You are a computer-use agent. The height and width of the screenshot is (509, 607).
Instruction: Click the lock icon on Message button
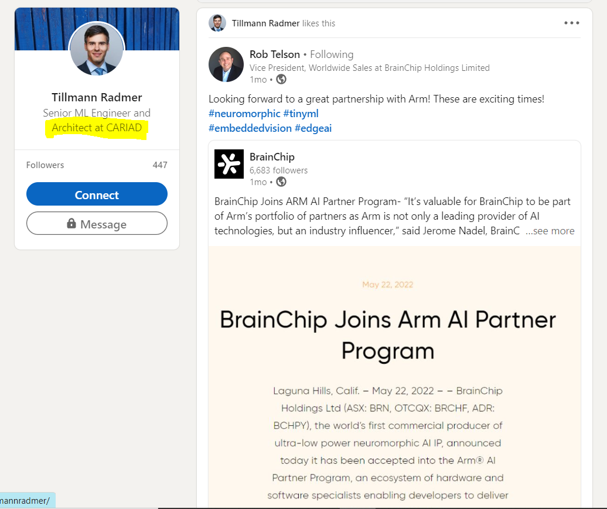click(x=71, y=224)
